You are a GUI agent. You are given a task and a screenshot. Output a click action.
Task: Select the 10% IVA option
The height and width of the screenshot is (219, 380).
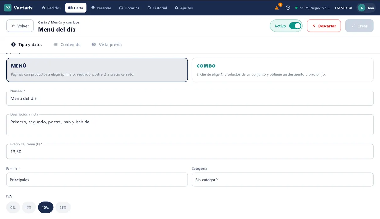point(46,208)
